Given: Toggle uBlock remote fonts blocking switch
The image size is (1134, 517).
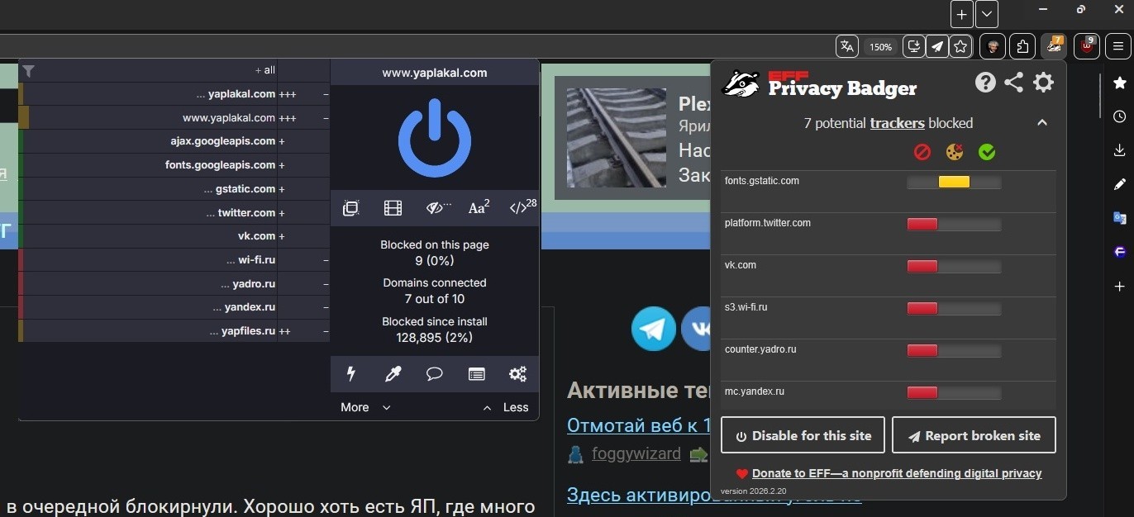Looking at the screenshot, I should pyautogui.click(x=479, y=208).
